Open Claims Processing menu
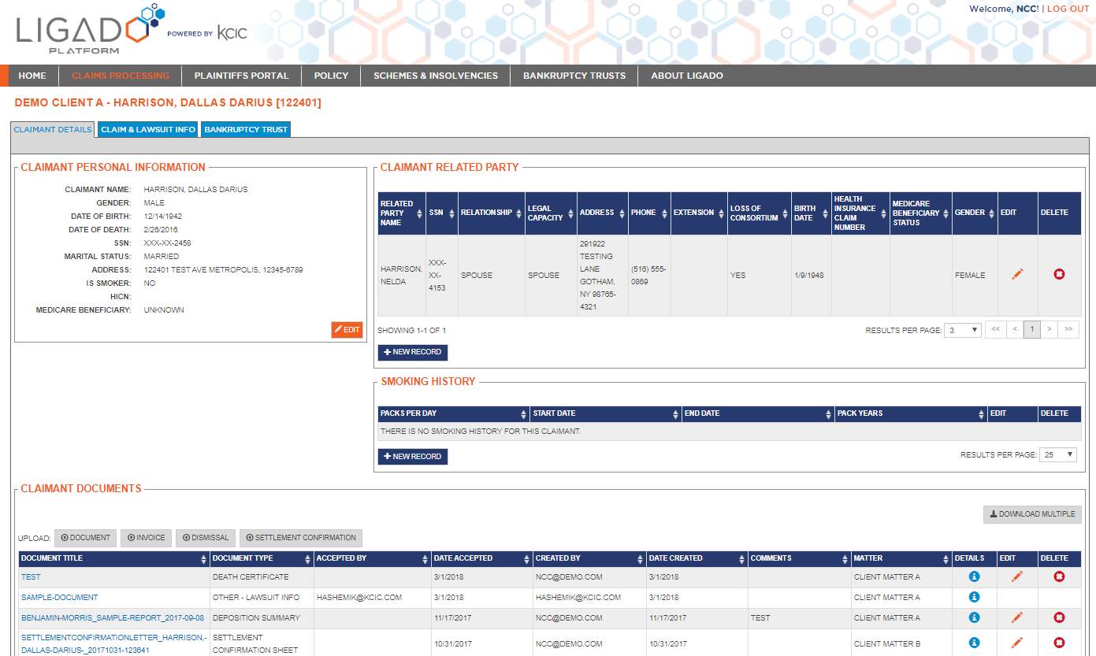The width and height of the screenshot is (1096, 656). pos(121,76)
